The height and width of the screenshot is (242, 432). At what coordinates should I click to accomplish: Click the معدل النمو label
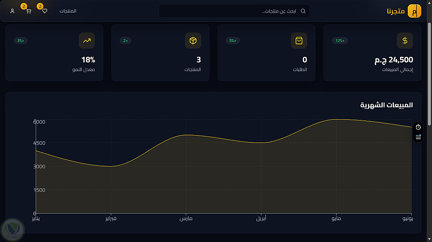[83, 69]
